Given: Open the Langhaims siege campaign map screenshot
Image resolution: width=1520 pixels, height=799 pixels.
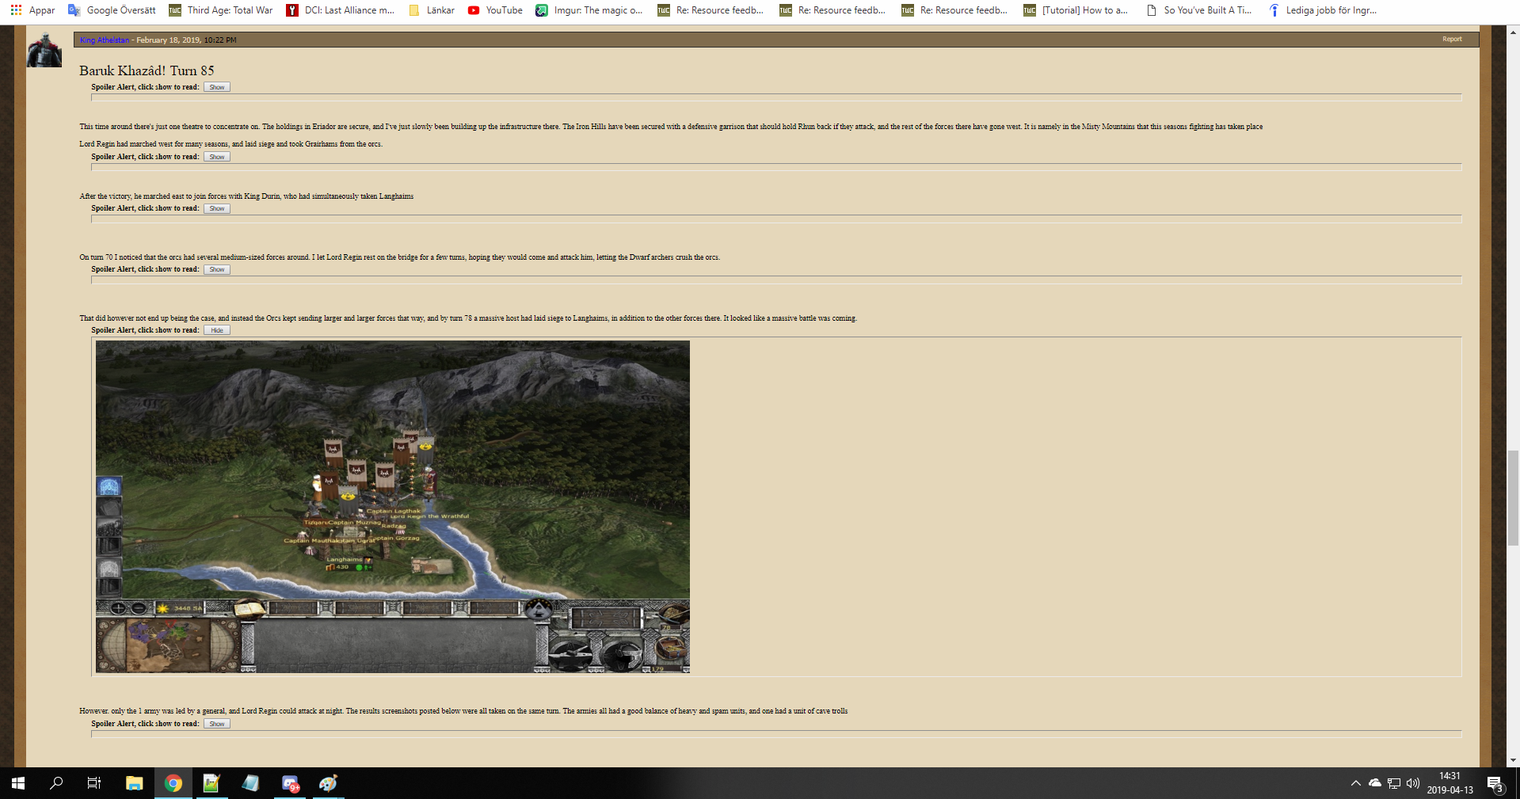Looking at the screenshot, I should [x=393, y=507].
